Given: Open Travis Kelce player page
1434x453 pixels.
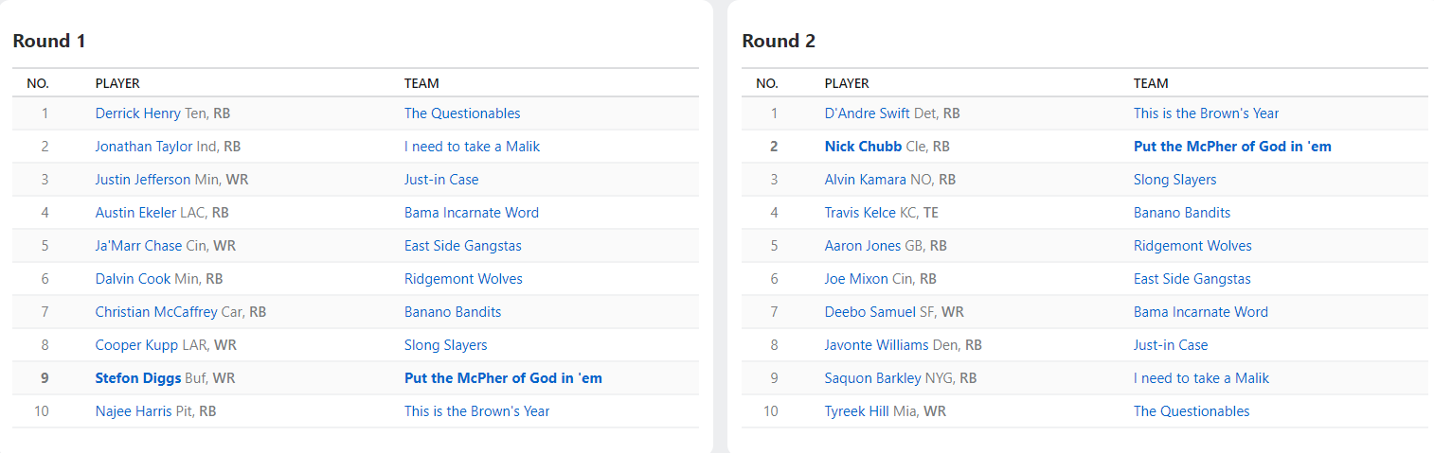Looking at the screenshot, I should pos(860,213).
